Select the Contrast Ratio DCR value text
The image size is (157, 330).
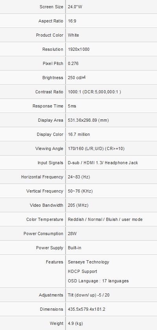coord(95,92)
